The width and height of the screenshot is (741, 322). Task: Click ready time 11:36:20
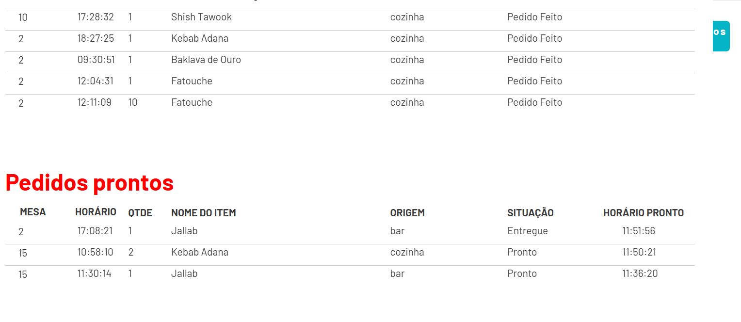tap(640, 274)
